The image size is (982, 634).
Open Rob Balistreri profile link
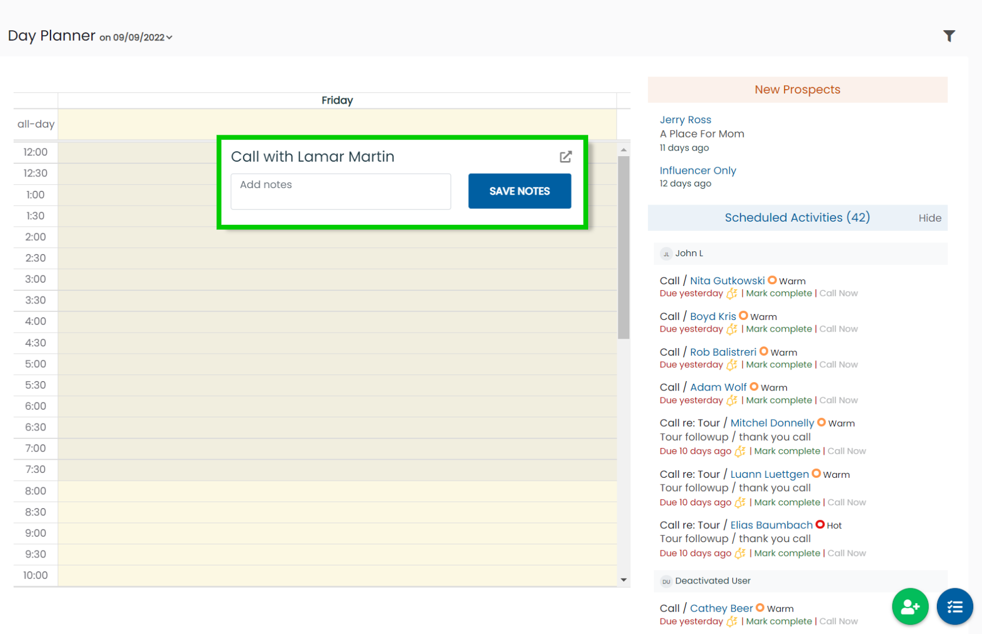[723, 352]
